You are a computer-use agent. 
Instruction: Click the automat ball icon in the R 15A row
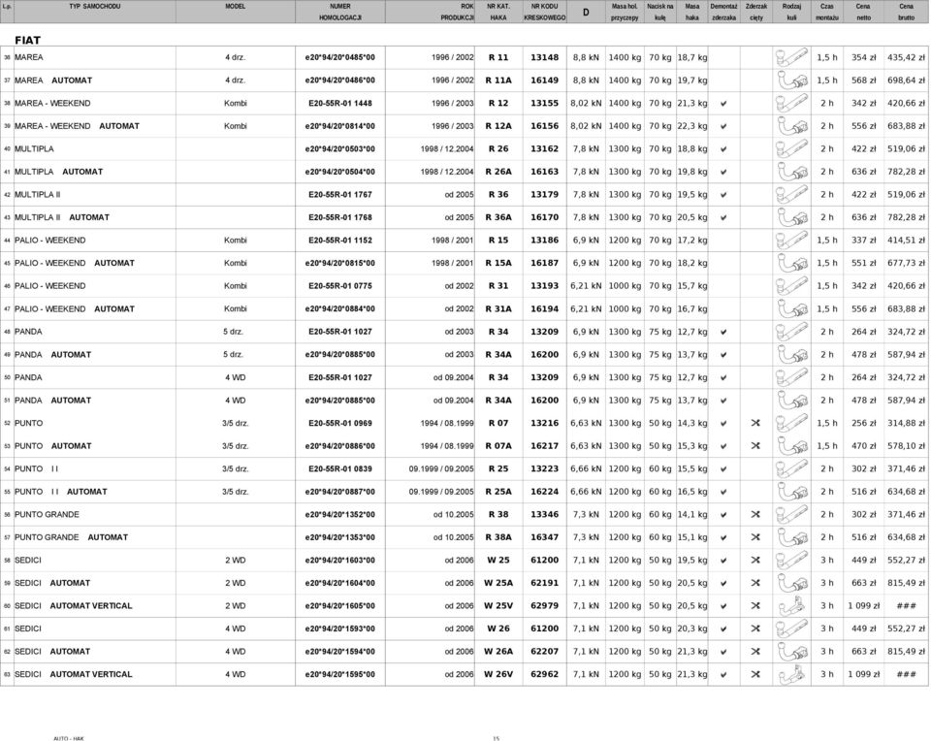pos(791,263)
